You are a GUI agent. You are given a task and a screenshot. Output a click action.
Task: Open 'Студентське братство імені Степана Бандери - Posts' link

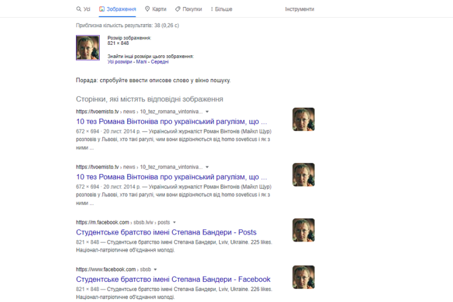(166, 232)
